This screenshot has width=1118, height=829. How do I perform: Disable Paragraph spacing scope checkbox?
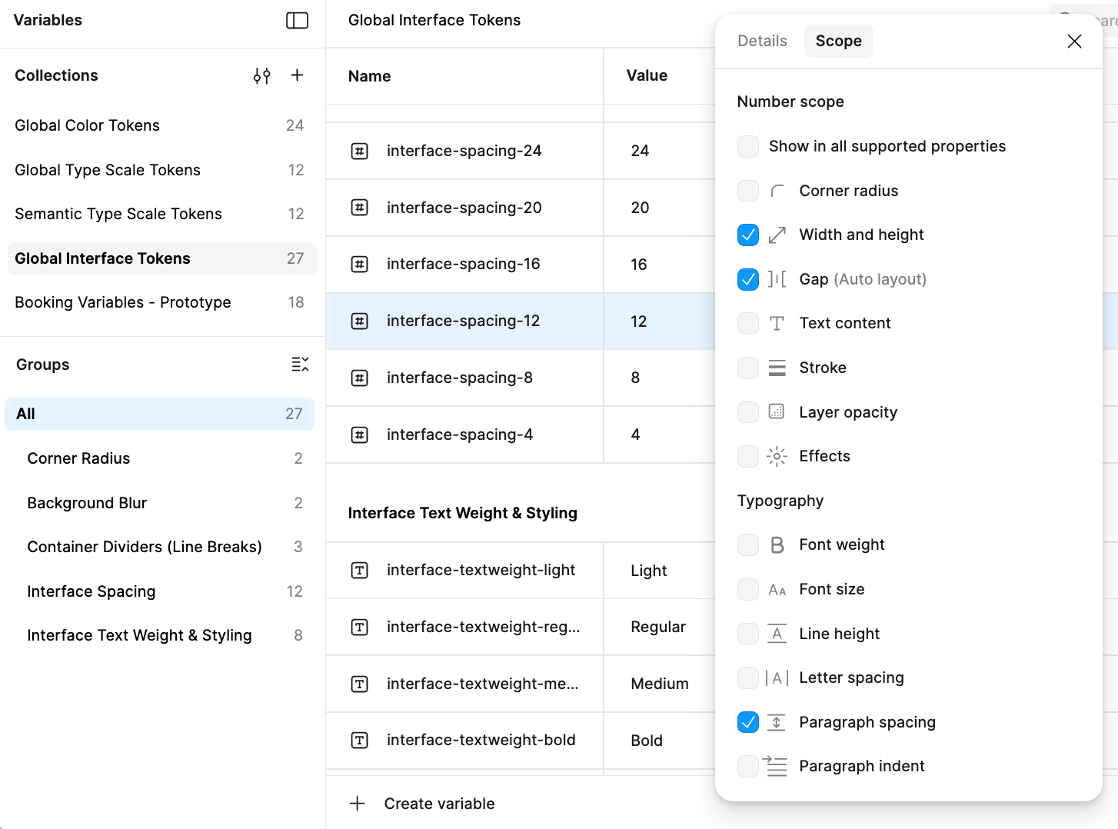[x=748, y=722]
